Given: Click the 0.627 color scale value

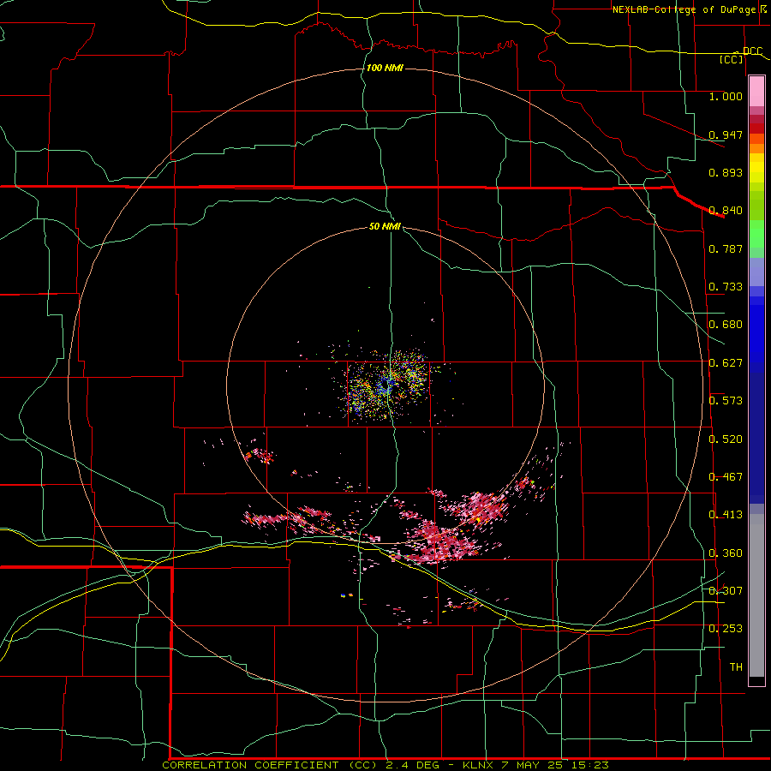Looking at the screenshot, I should click(x=726, y=363).
